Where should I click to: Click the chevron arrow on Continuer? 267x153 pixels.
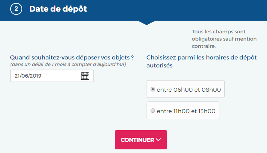158,140
